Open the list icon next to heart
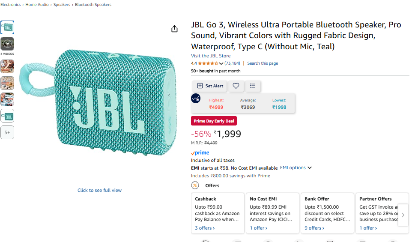412x242 pixels. [x=253, y=86]
